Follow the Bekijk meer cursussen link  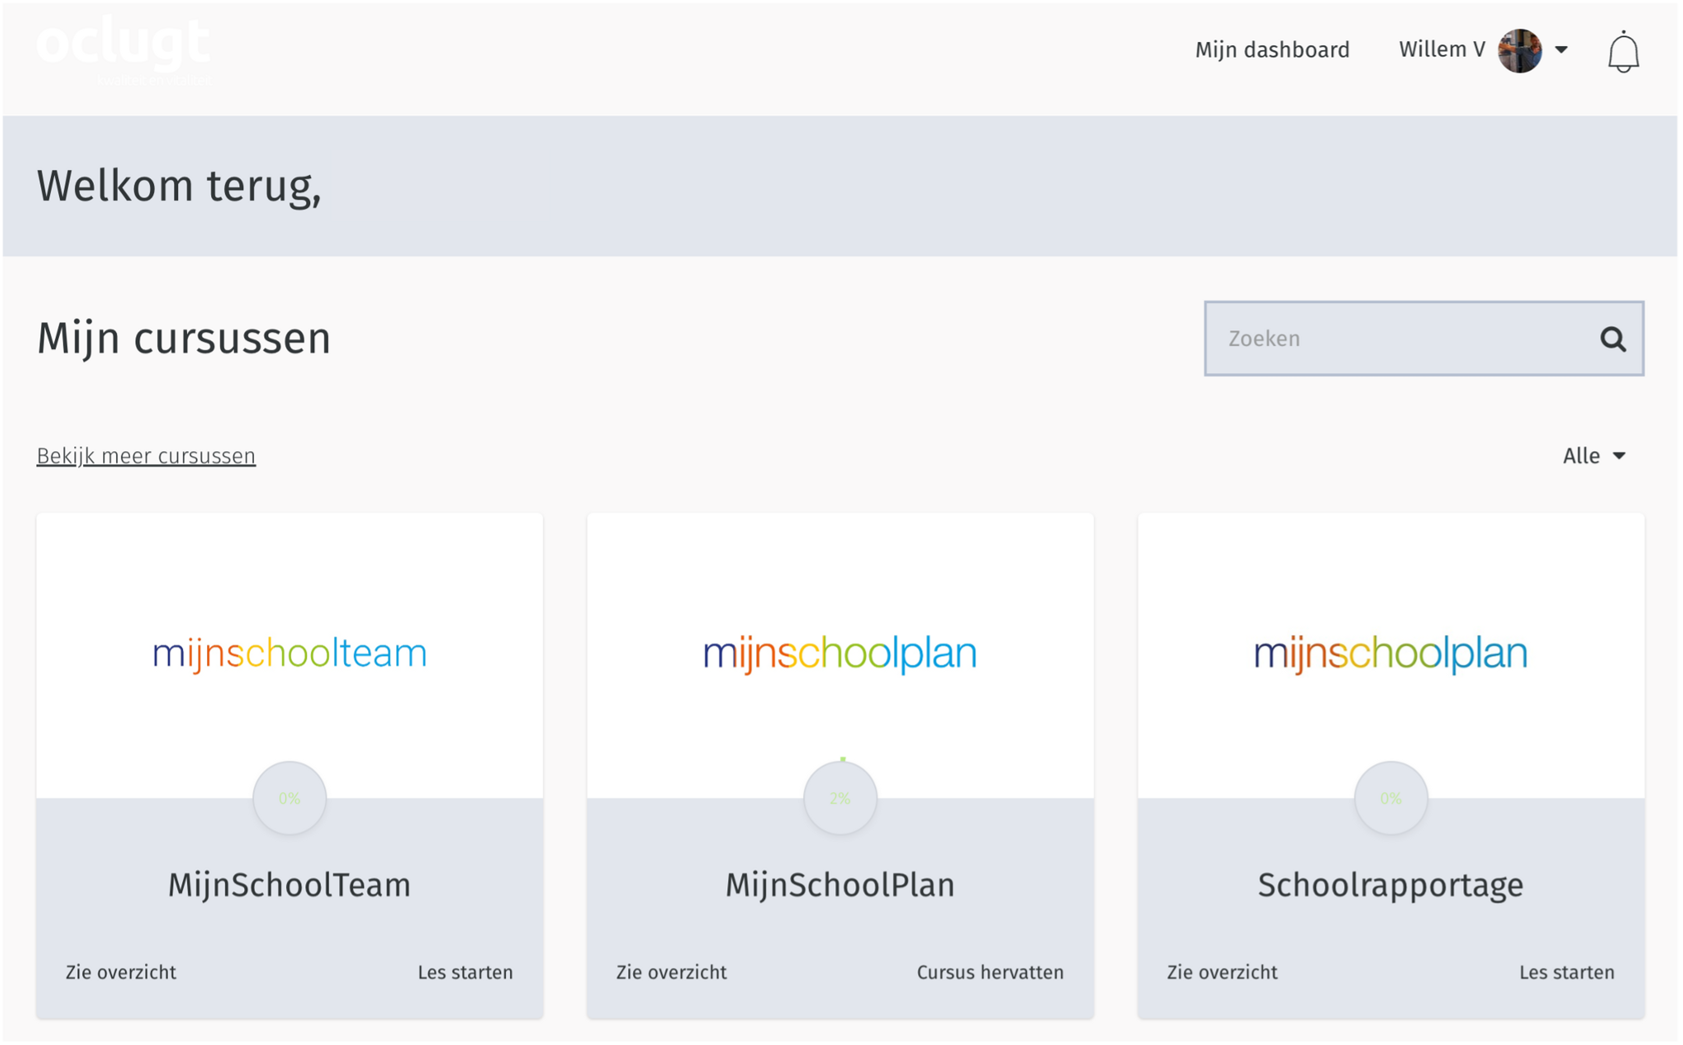click(x=146, y=456)
